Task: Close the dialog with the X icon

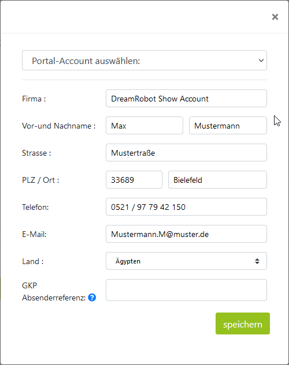Action: pyautogui.click(x=275, y=17)
